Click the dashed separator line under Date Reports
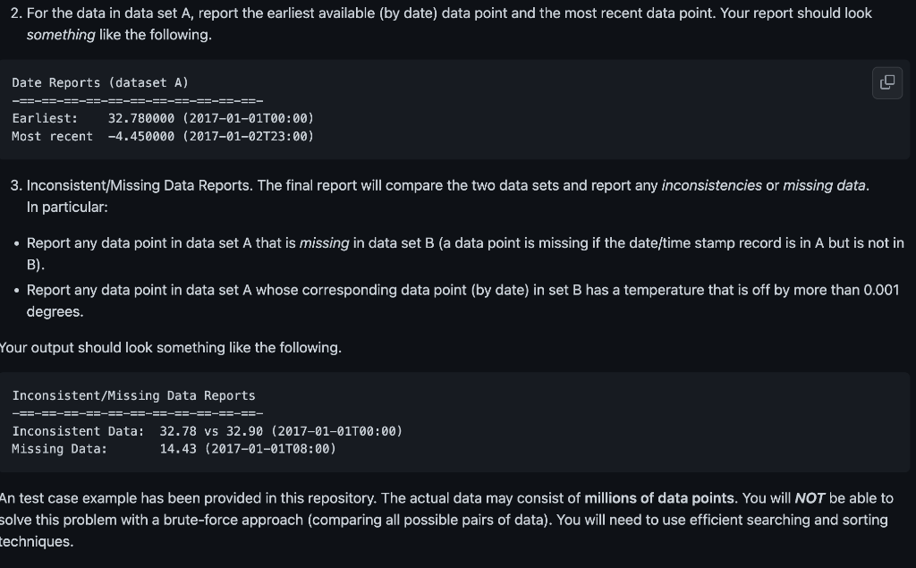The width and height of the screenshot is (916, 568). (x=137, y=100)
